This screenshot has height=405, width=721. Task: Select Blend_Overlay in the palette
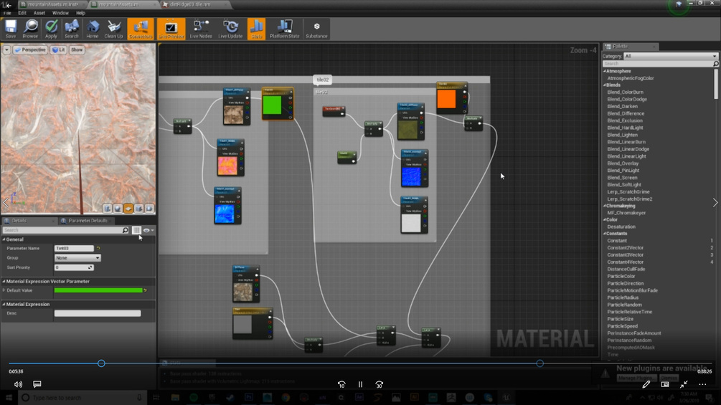click(x=623, y=163)
